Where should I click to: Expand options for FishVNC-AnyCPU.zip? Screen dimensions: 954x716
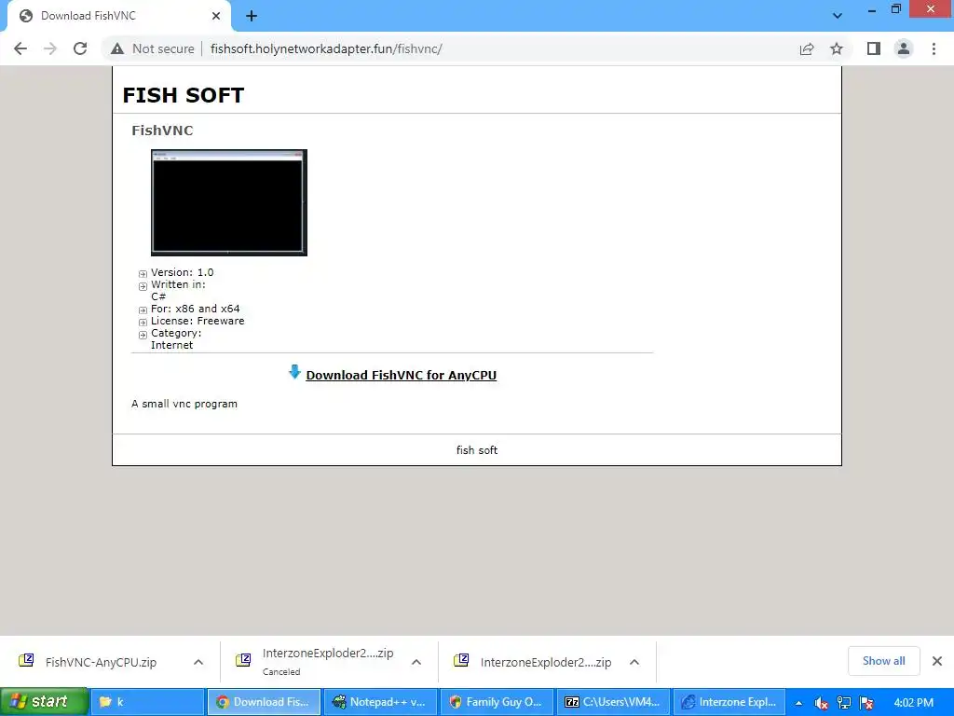tap(198, 662)
